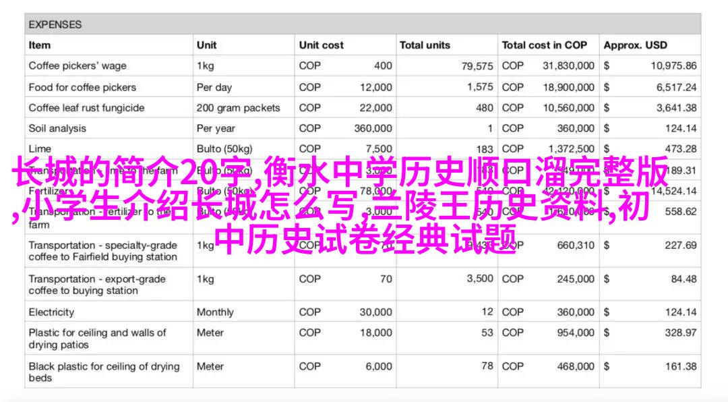The width and height of the screenshot is (728, 402).
Task: Click the 31,830,000 total cost value
Action: [x=568, y=66]
